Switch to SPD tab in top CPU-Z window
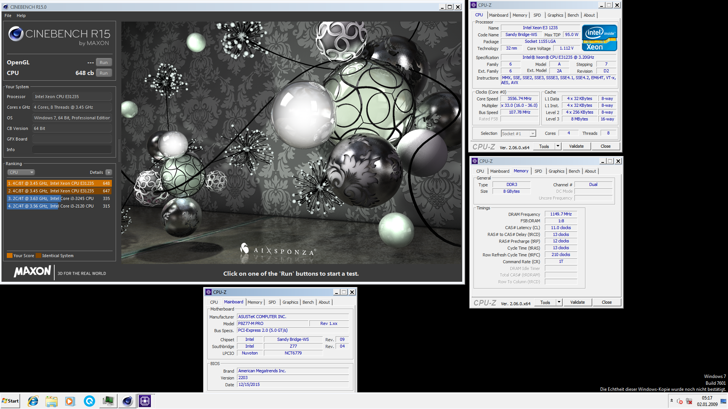The width and height of the screenshot is (728, 409). (537, 15)
